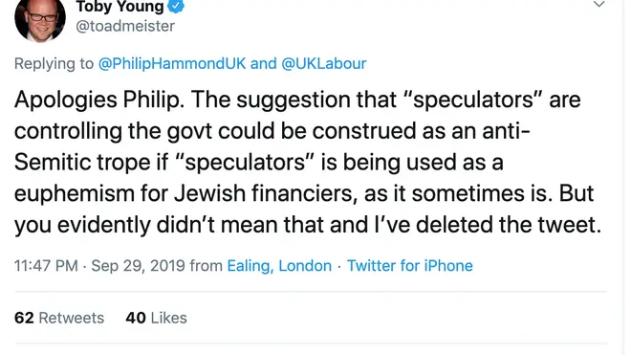The height and width of the screenshot is (355, 631).
Task: Click the blue verified badge
Action: pos(176,6)
